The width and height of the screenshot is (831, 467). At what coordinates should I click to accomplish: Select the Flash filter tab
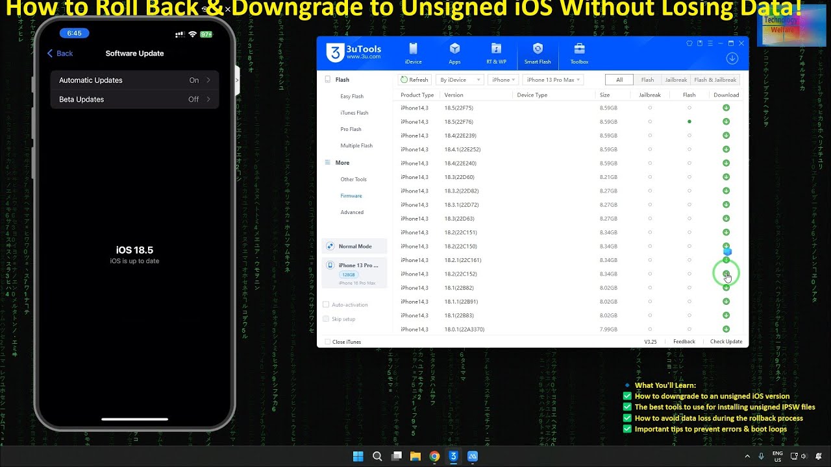pyautogui.click(x=647, y=80)
